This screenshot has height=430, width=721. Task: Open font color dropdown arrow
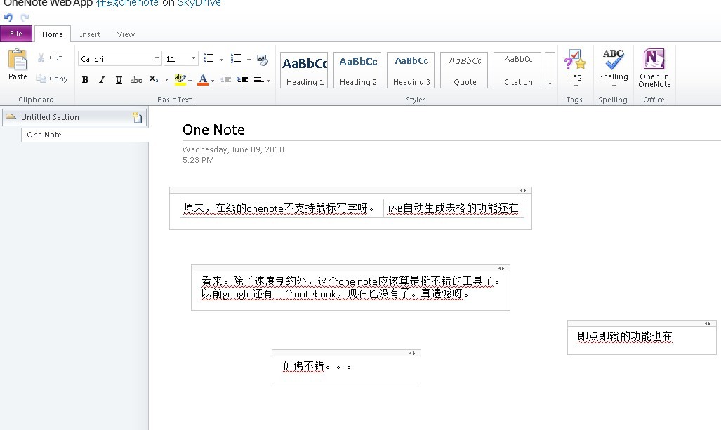(213, 81)
